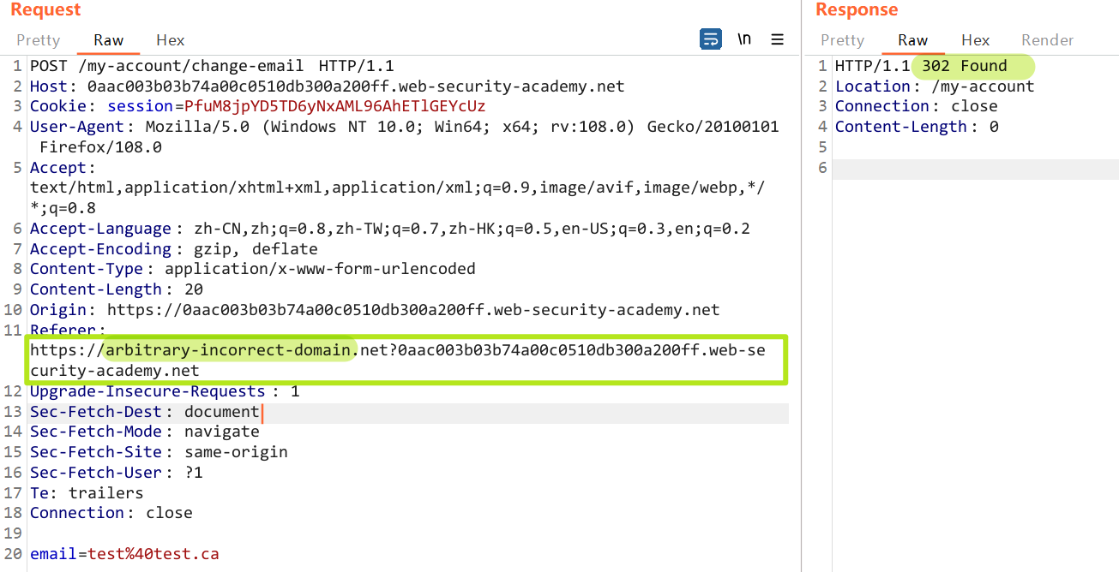This screenshot has height=572, width=1119.
Task: Click the response Content-Length: 0 header
Action: point(916,127)
